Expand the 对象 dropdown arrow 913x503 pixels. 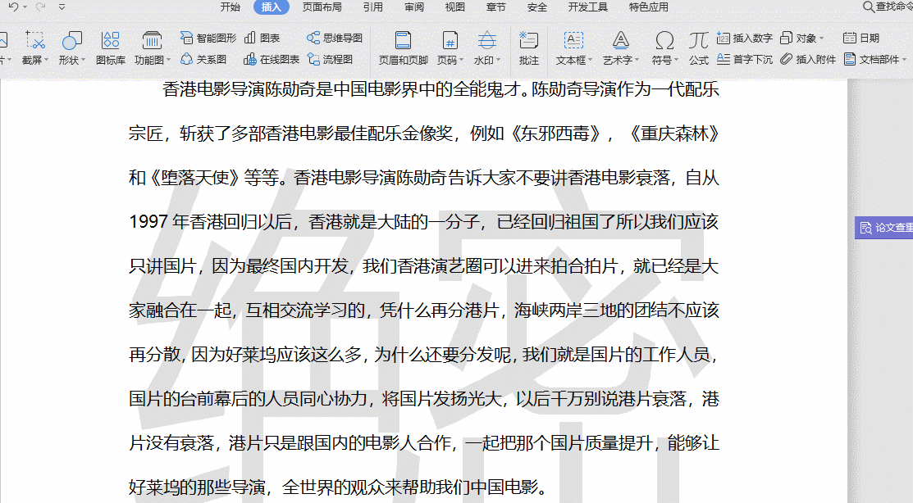tap(822, 39)
